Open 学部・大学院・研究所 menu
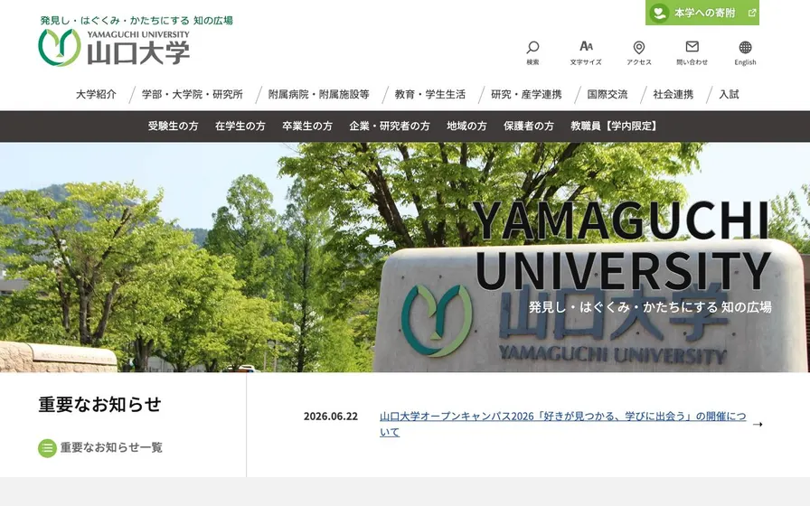Screen dimensions: 810x506 (193, 95)
